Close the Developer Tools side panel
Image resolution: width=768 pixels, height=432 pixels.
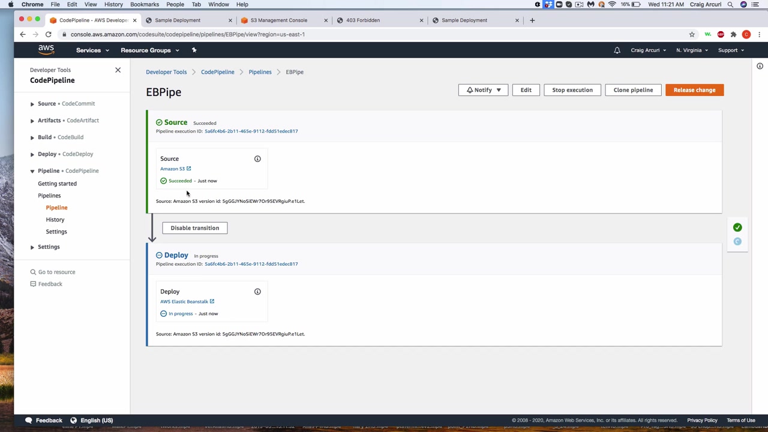point(118,70)
